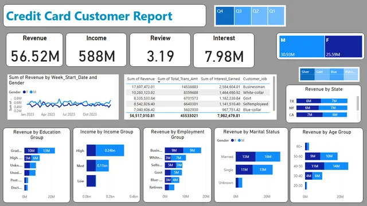Select the Q2 quarter slicer tile

[x=260, y=15]
